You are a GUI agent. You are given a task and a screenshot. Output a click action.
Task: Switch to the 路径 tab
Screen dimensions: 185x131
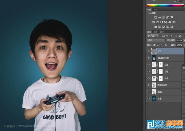click(x=162, y=32)
